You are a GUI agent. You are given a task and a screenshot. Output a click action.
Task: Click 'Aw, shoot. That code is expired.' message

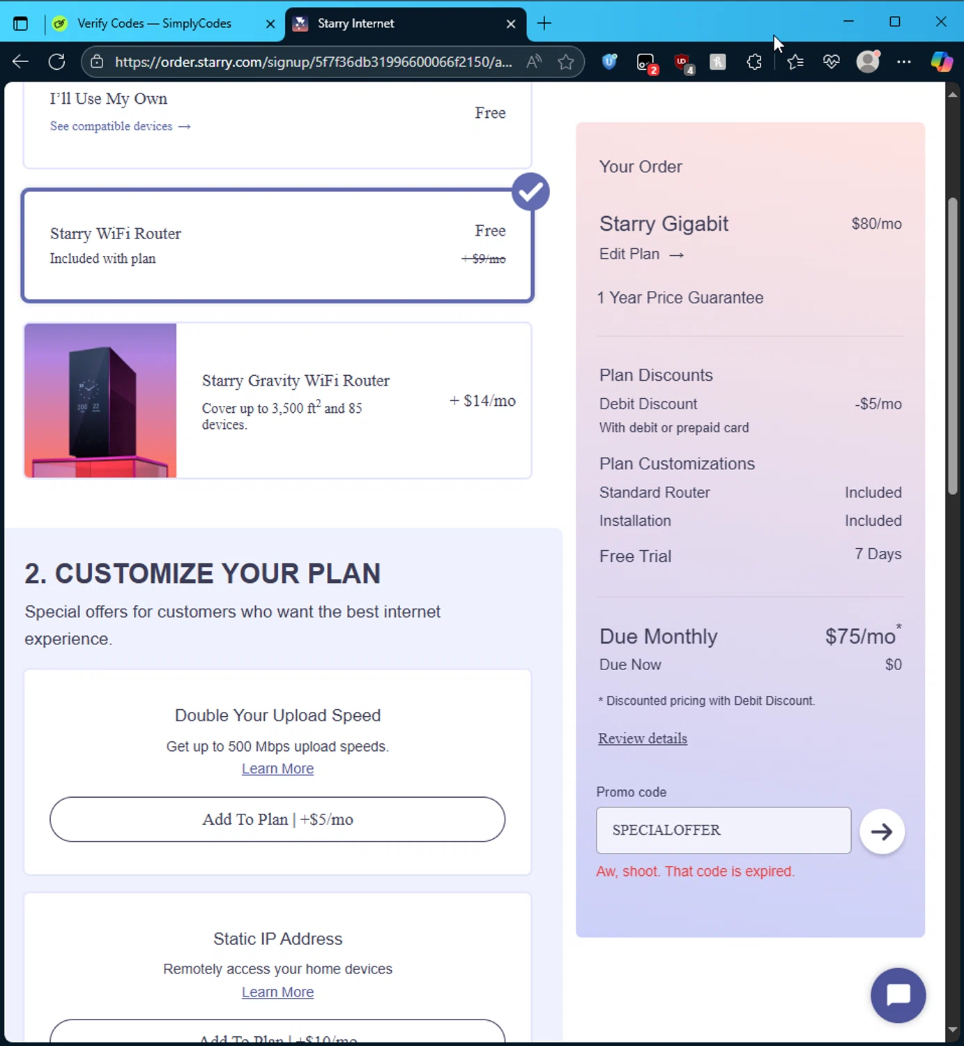click(696, 872)
